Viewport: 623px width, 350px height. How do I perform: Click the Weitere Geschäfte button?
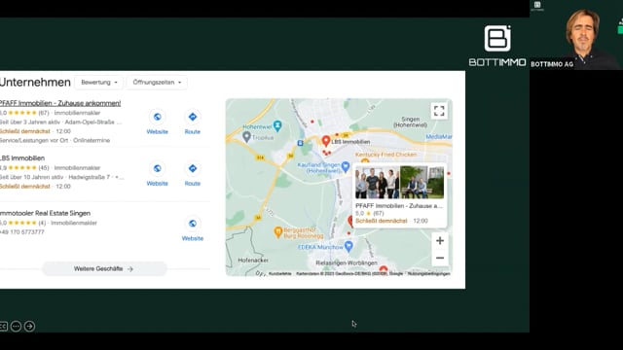104,269
